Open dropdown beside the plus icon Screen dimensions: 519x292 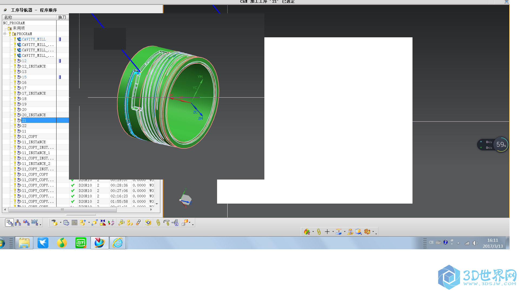click(333, 232)
